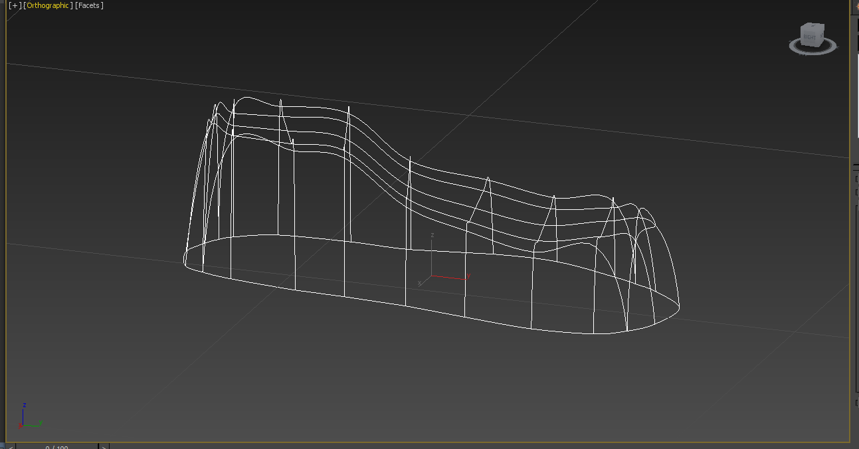Screen dimensions: 859x449
Task: Advance to next frame with the right arrow
Action: [x=103, y=446]
